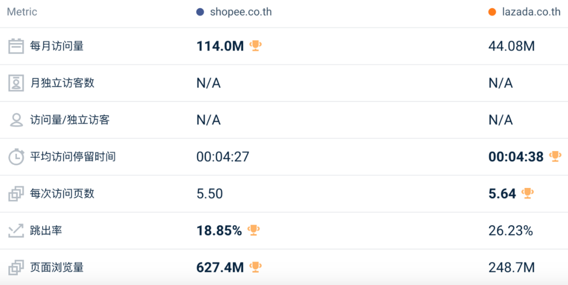This screenshot has width=568, height=285.
Task: Click shopee monthly visits value 114.0M
Action: pos(220,46)
